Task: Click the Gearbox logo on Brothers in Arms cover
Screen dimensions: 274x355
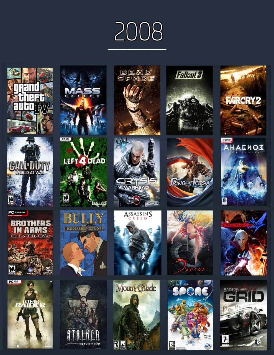Action: [47, 271]
